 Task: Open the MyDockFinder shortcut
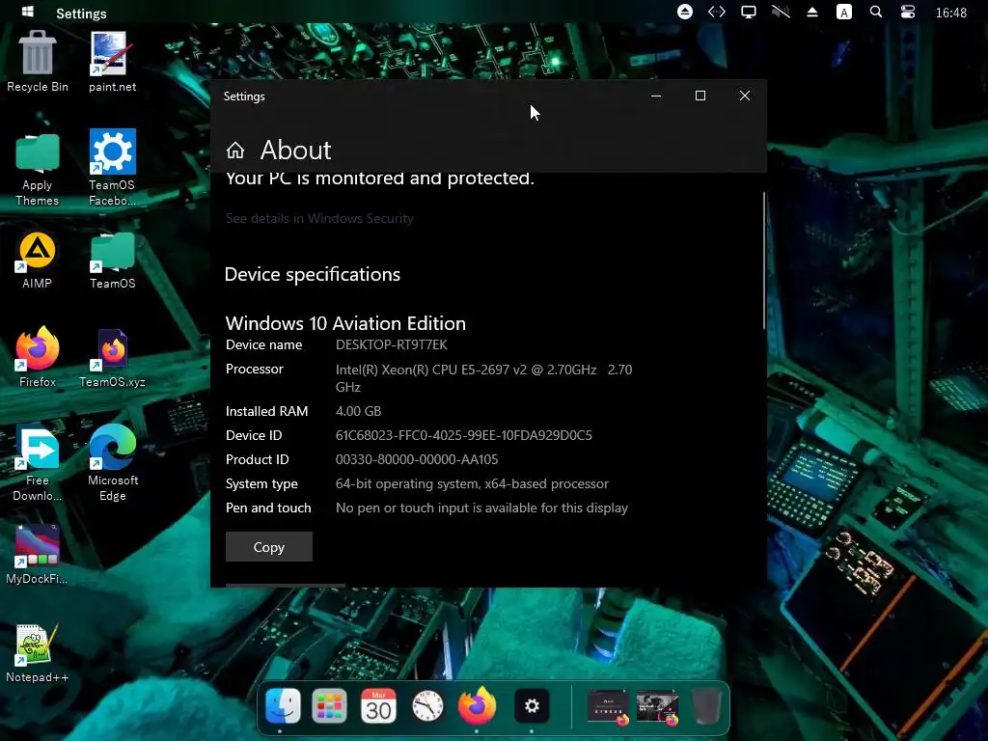coord(38,555)
